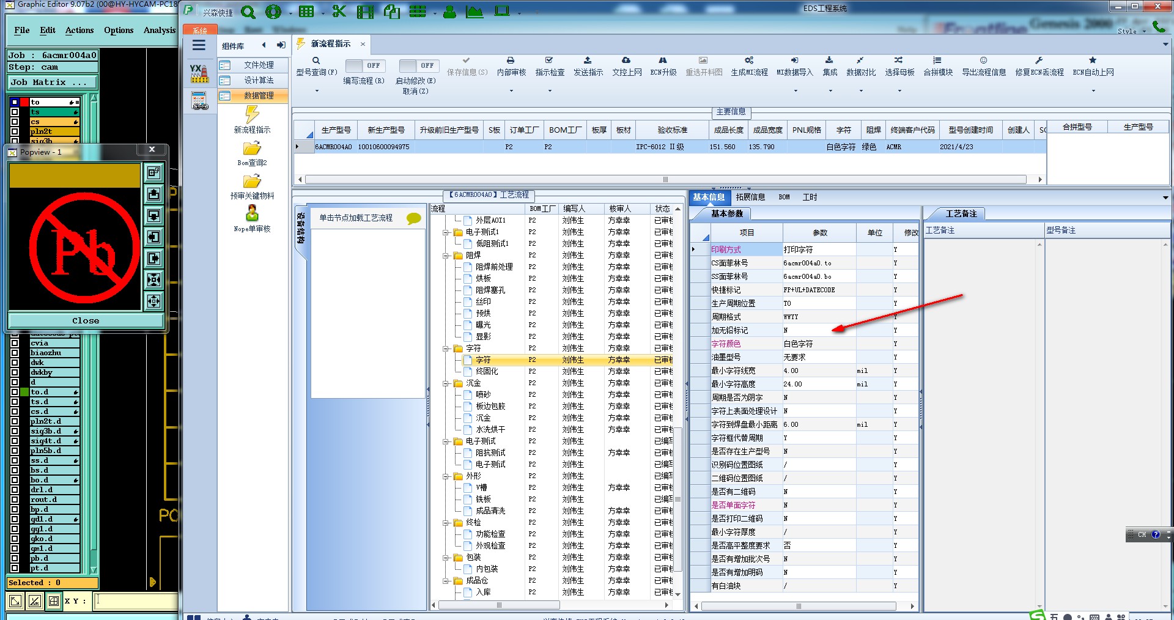The height and width of the screenshot is (620, 1174).
Task: Open the Options menu in Graphic Editor
Action: [x=119, y=30]
